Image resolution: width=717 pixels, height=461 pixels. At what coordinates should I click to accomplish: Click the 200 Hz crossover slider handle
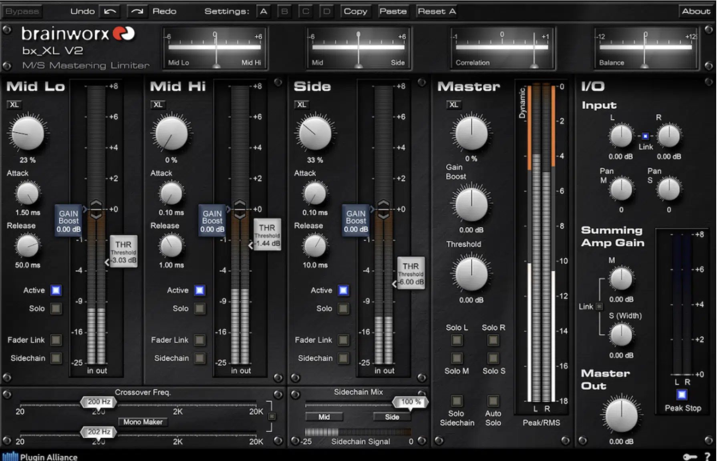pos(99,402)
